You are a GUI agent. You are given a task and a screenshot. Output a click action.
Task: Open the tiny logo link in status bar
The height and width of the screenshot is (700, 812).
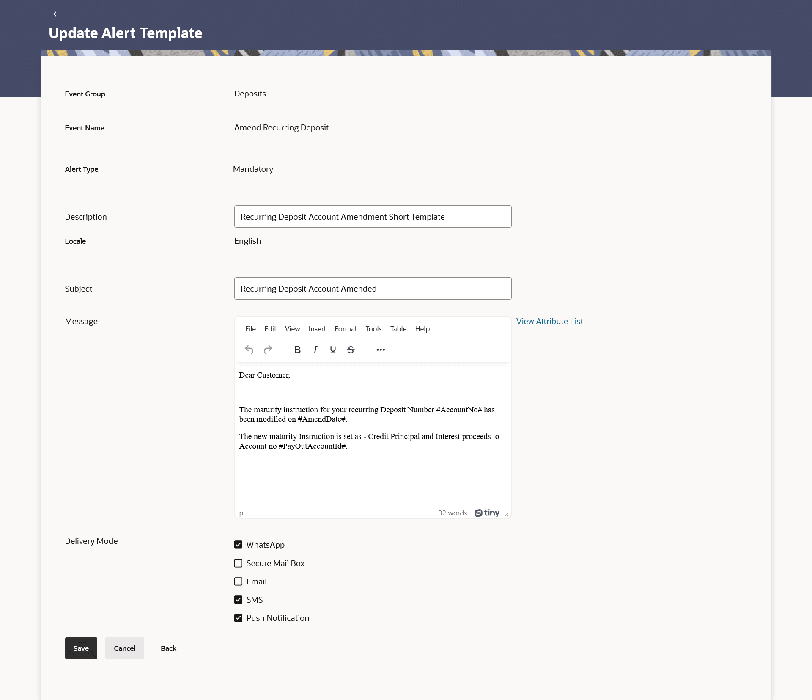(x=487, y=513)
